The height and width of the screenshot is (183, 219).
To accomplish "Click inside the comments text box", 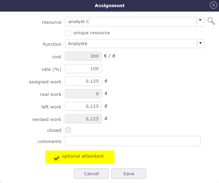I will coord(132,141).
